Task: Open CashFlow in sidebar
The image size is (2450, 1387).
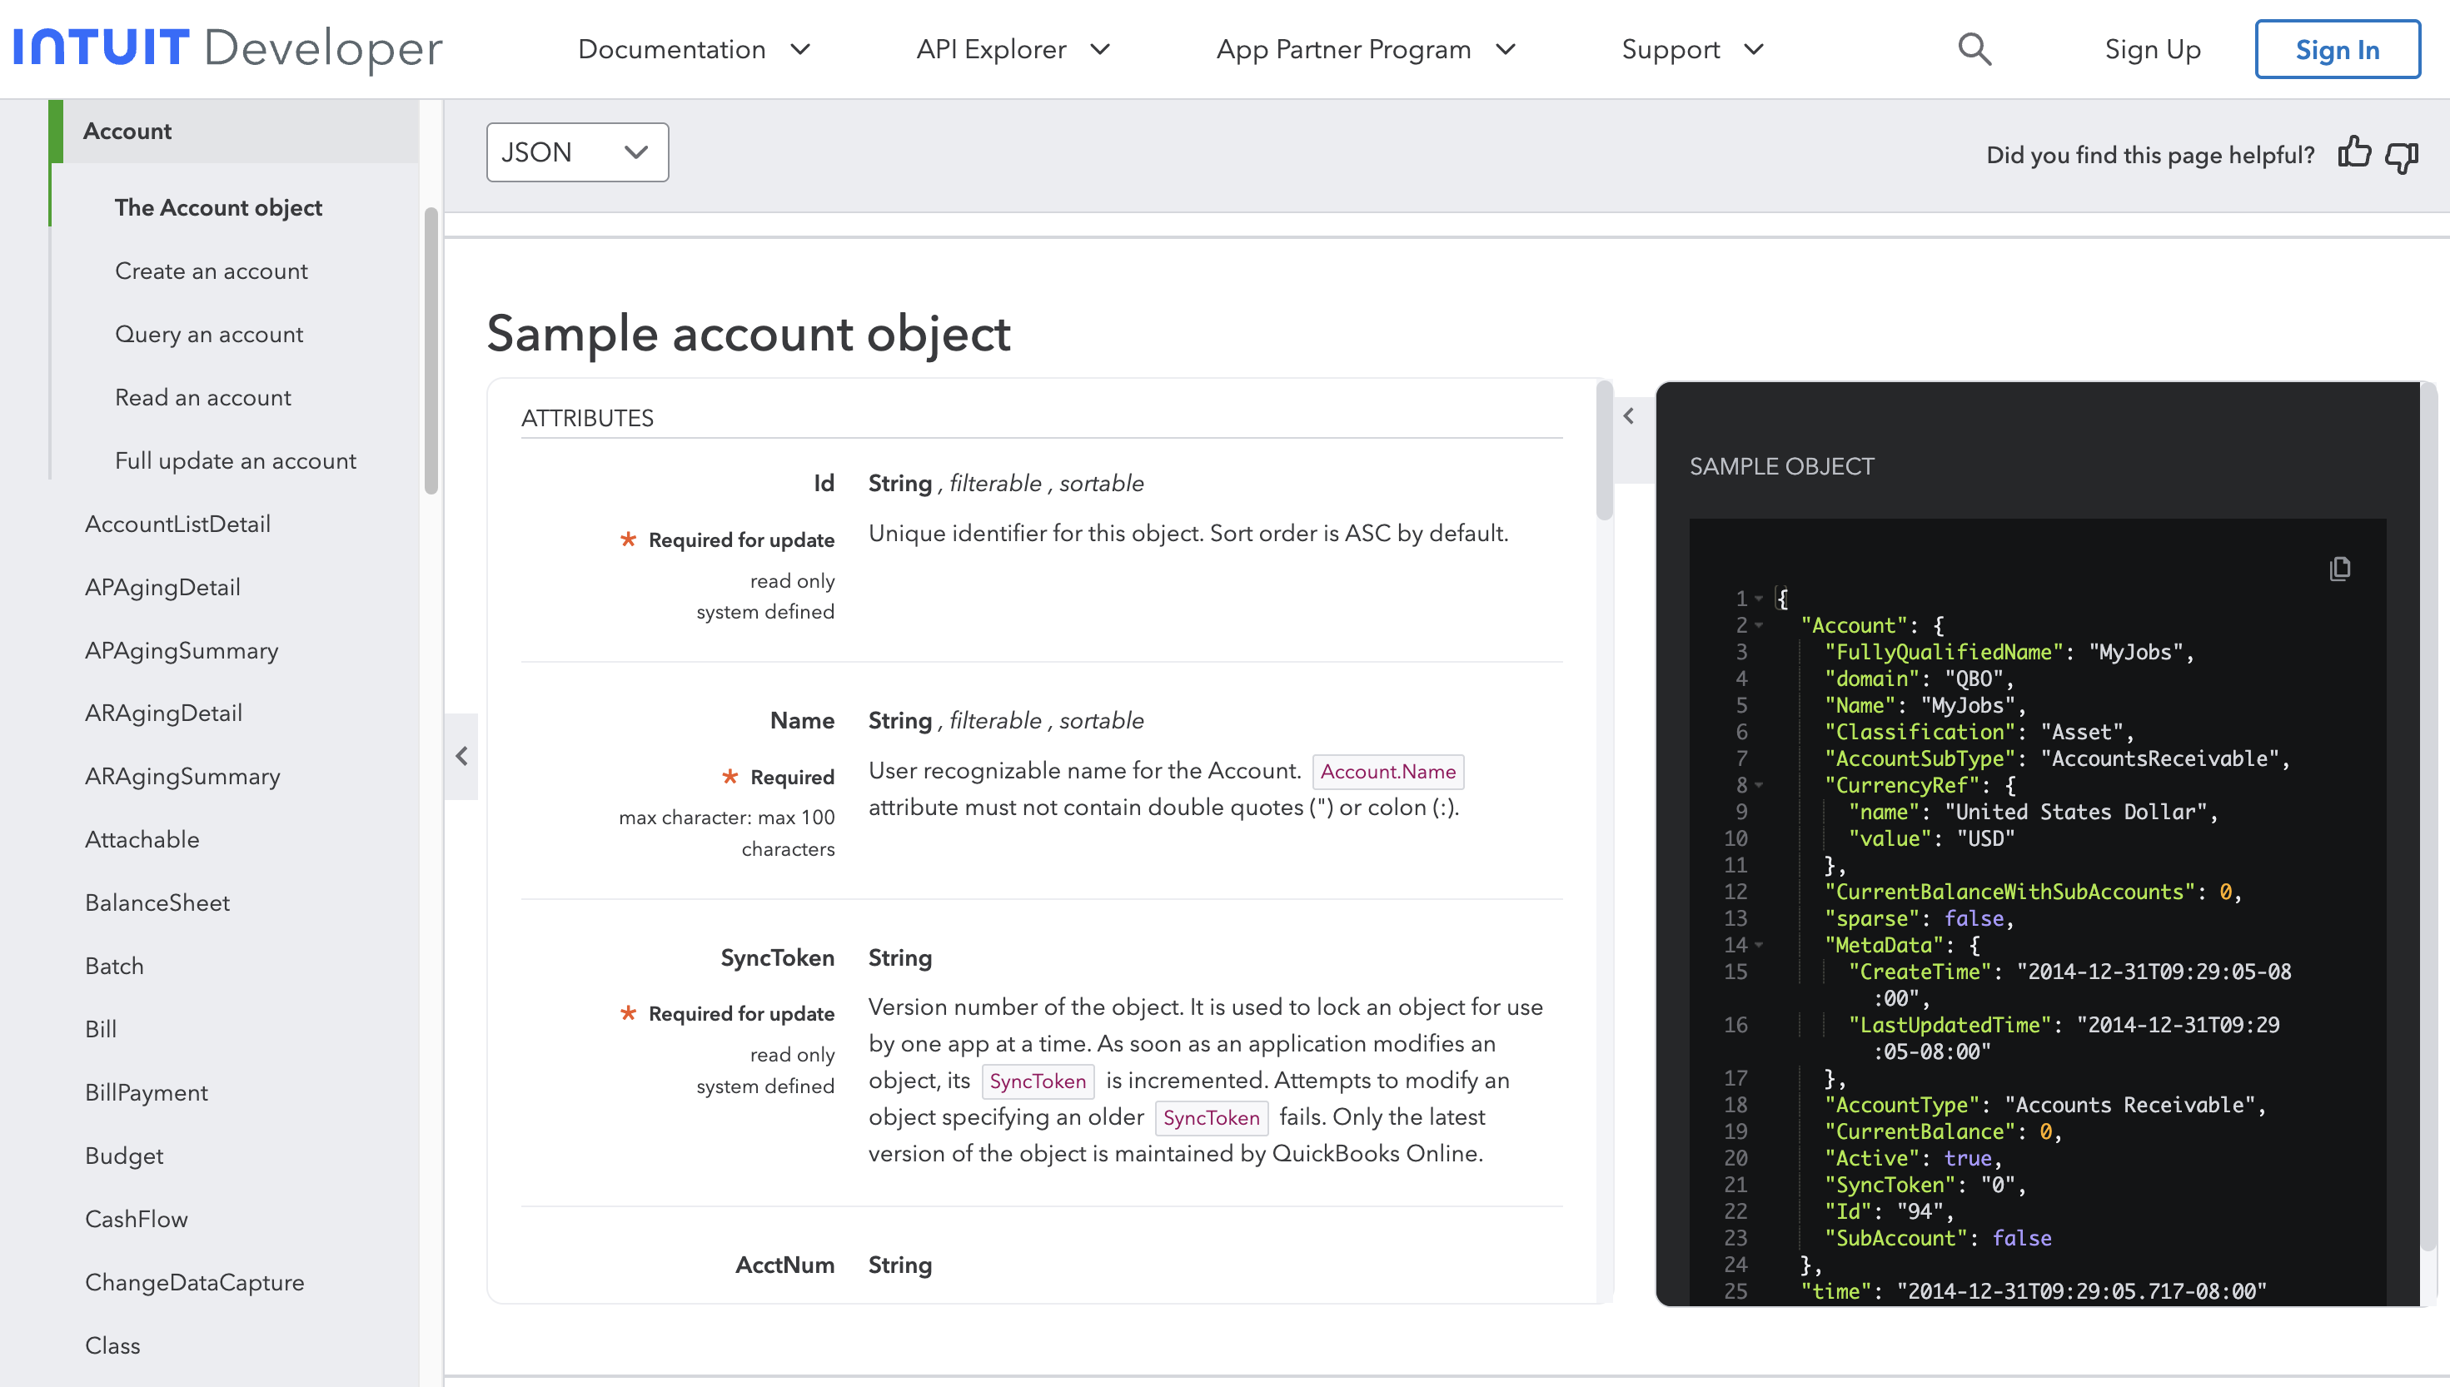Action: tap(137, 1220)
